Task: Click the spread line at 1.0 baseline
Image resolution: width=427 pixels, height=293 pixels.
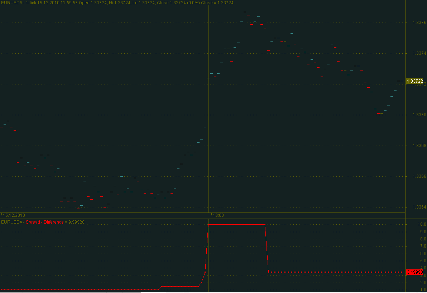Action: [x=79, y=289]
